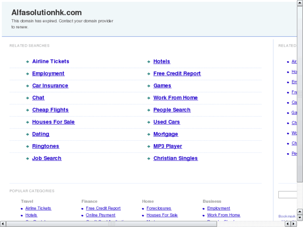Click the vertical scrollbar down arrow
The width and height of the screenshot is (303, 227).
point(300,217)
